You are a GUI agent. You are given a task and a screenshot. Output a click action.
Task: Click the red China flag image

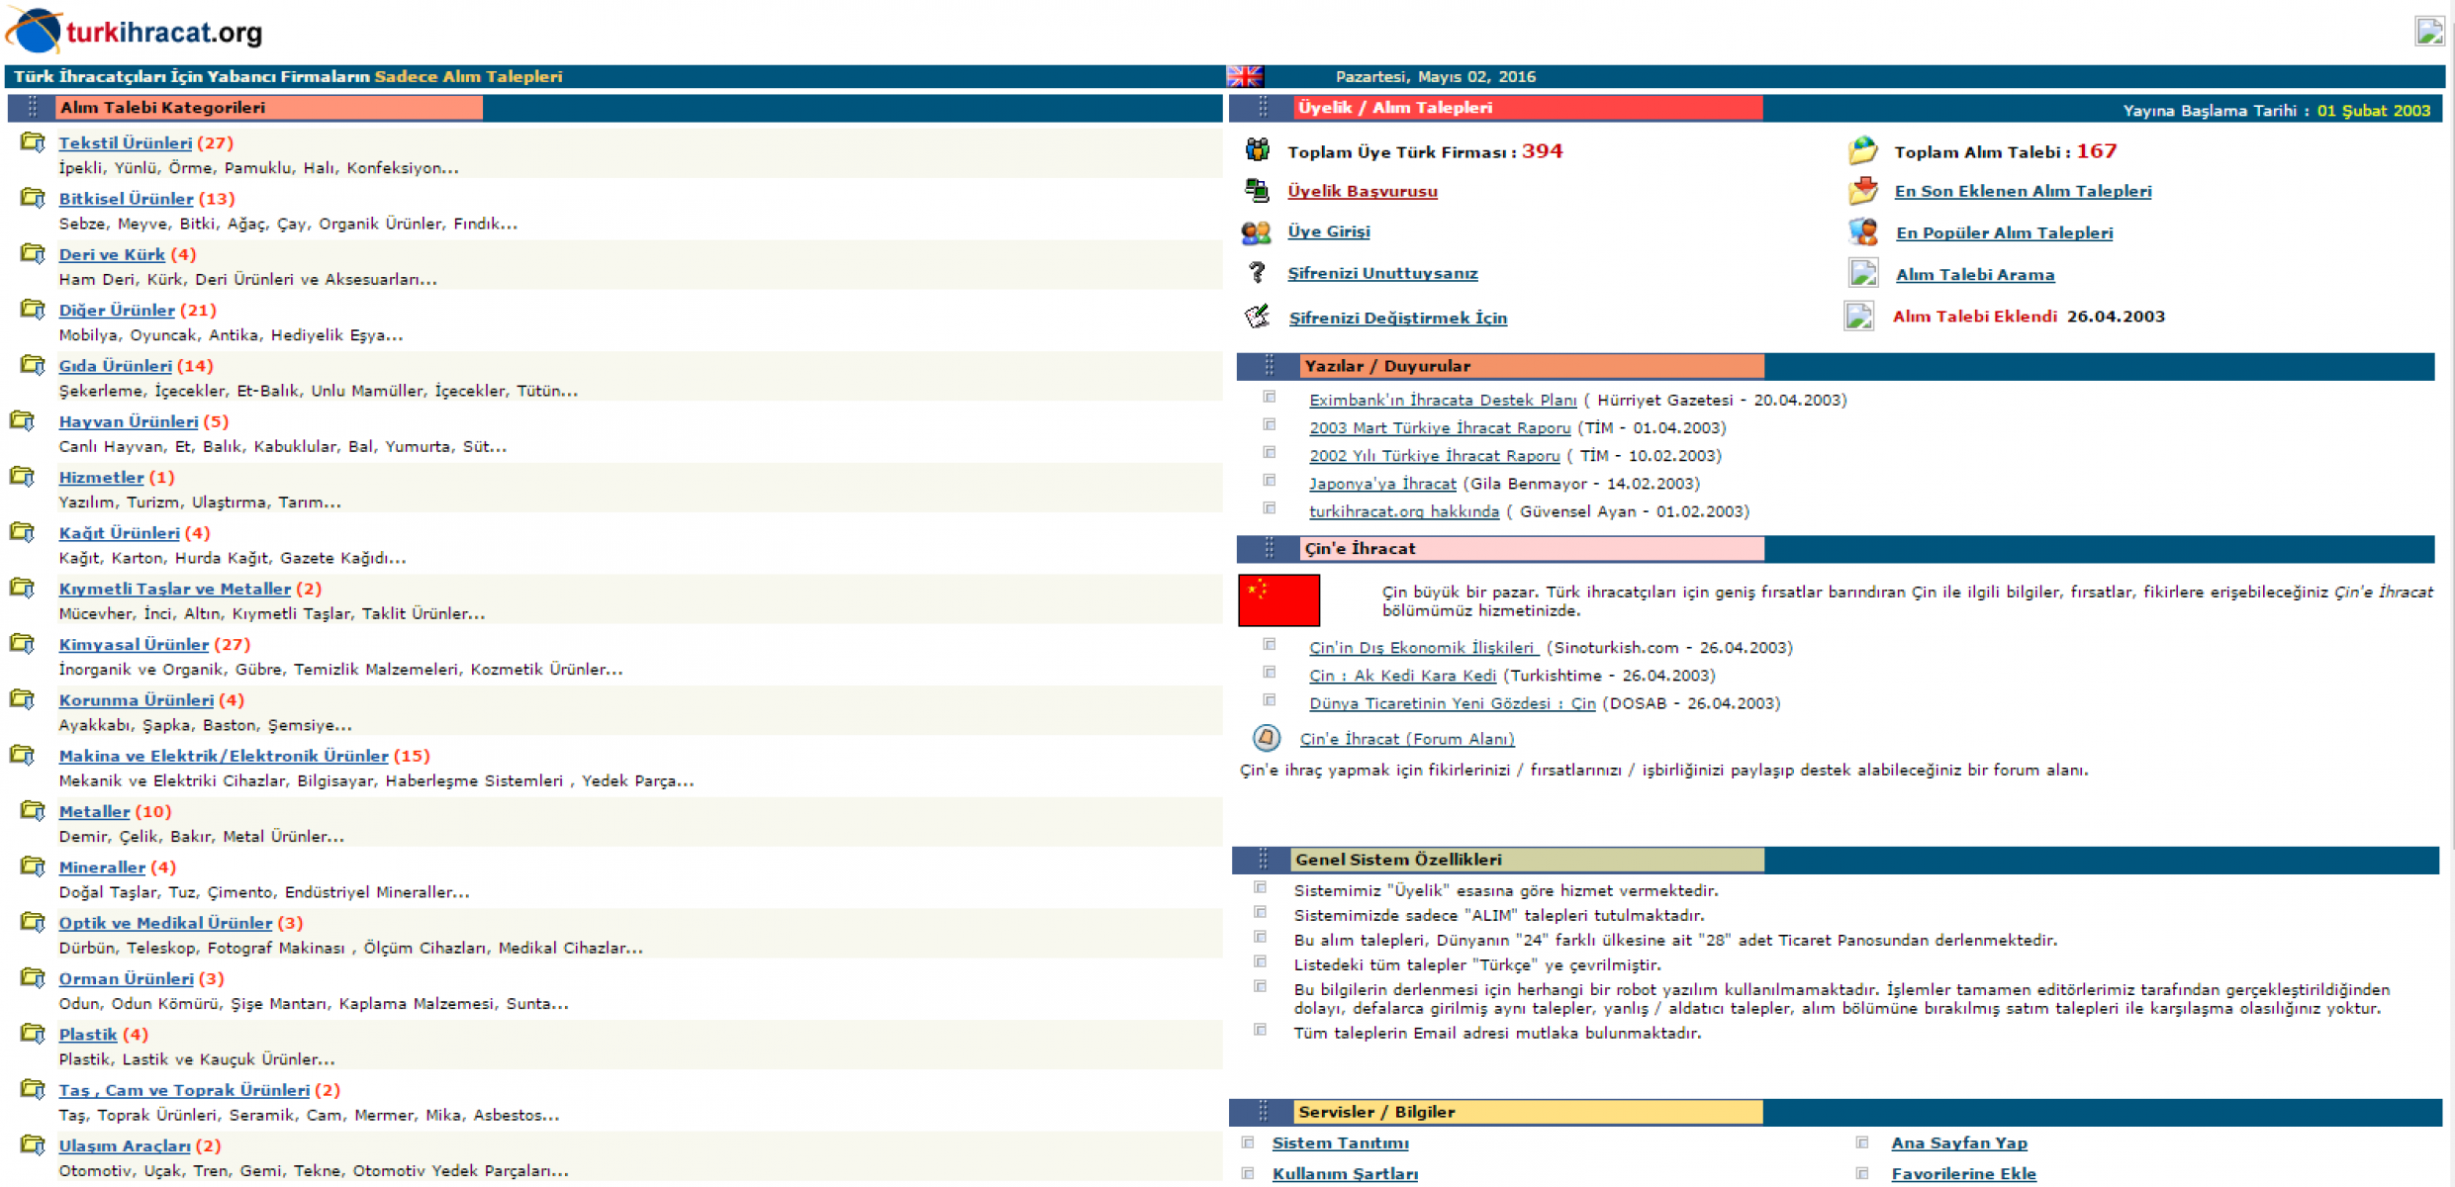(1278, 599)
